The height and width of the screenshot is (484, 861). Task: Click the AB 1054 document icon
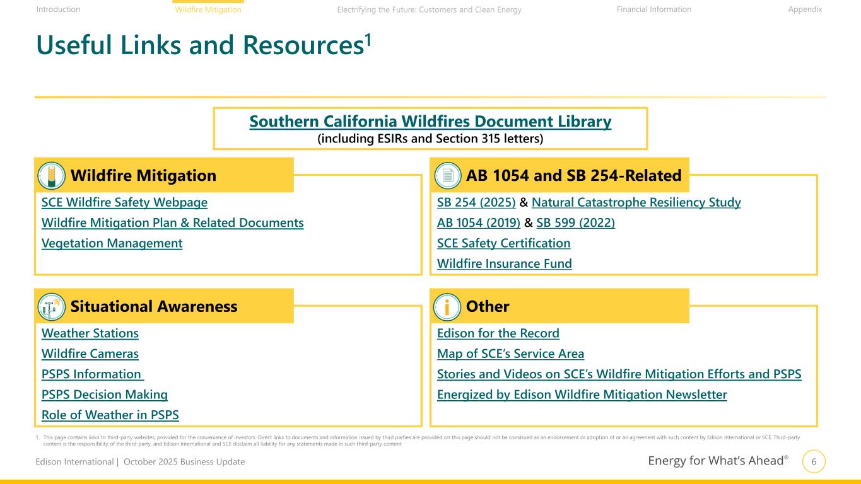(448, 175)
